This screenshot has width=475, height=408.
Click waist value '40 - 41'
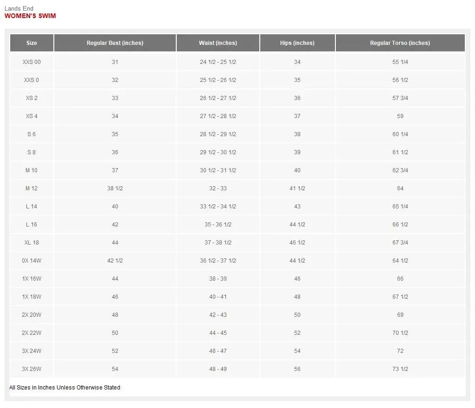(218, 297)
